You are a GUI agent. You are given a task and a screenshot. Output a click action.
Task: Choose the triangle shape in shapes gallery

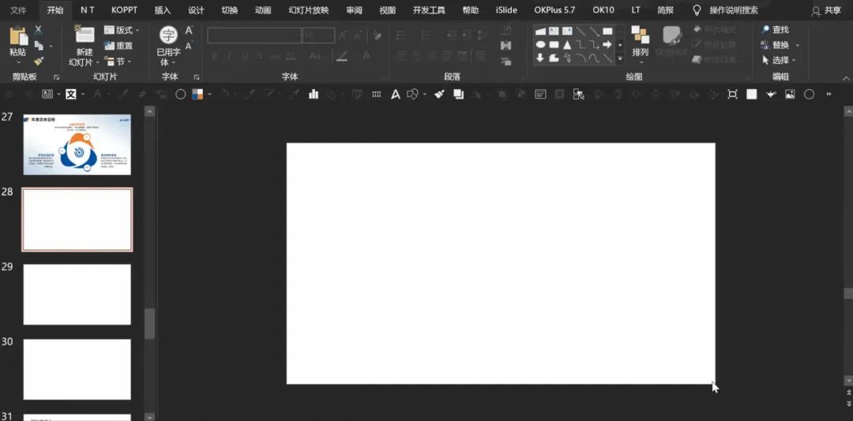coord(567,45)
